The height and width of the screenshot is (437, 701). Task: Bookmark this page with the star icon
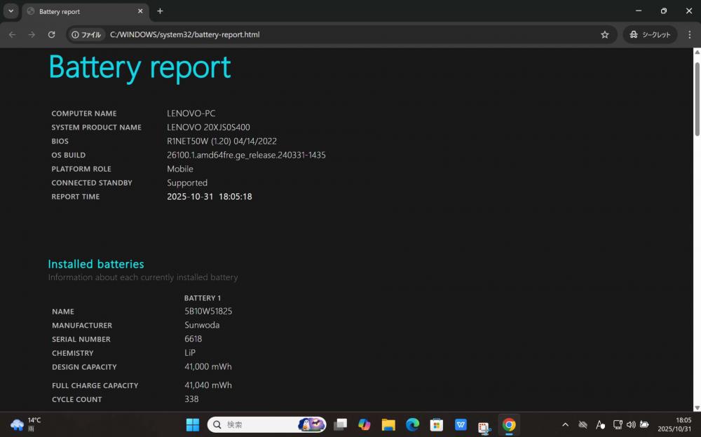(604, 34)
